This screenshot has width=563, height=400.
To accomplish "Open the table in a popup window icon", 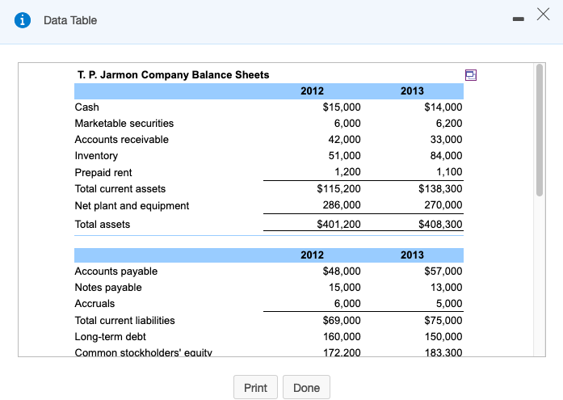I will [x=471, y=75].
